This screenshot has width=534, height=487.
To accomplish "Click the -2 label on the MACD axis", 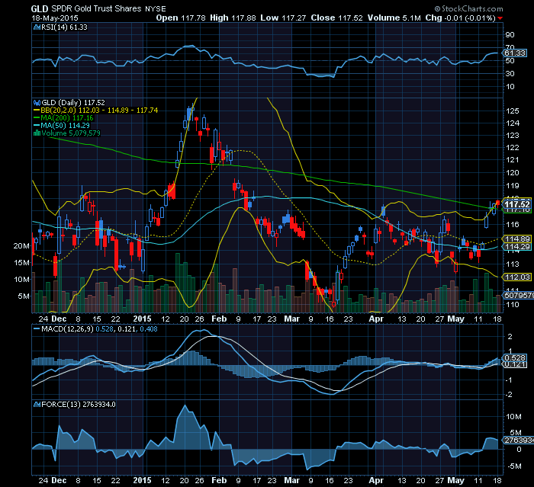I will point(510,395).
